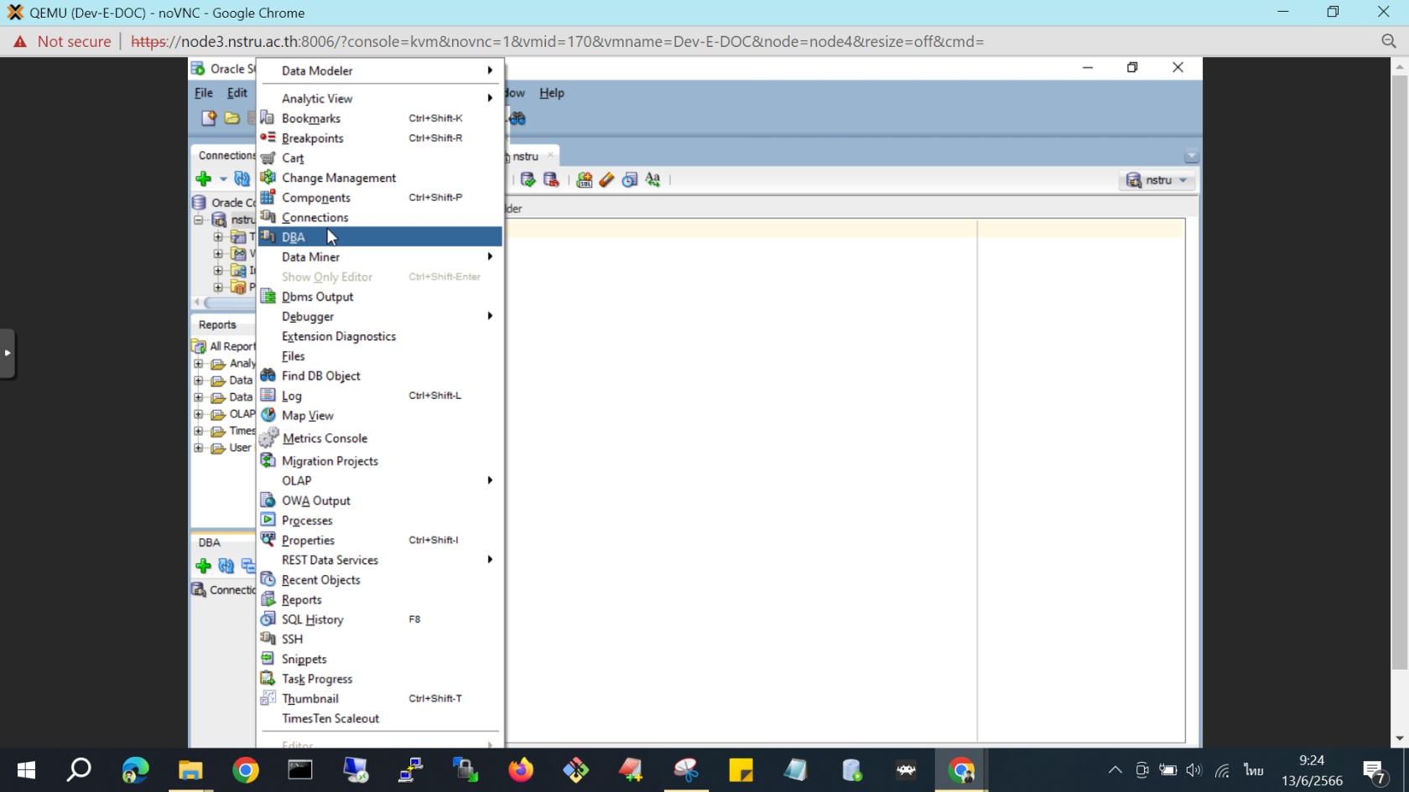Image resolution: width=1409 pixels, height=792 pixels.
Task: Open the File menu
Action: pyautogui.click(x=204, y=93)
